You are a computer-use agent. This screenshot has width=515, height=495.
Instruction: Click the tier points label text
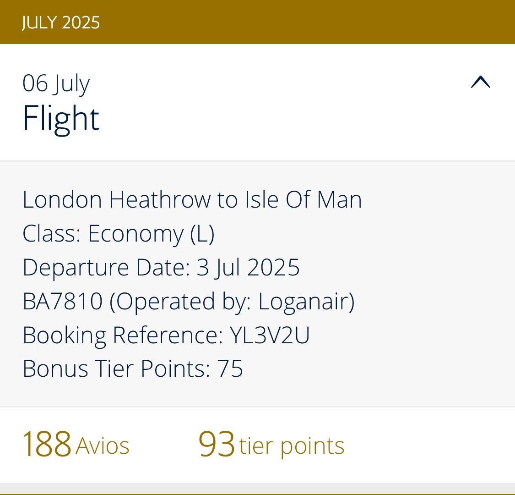pos(292,445)
